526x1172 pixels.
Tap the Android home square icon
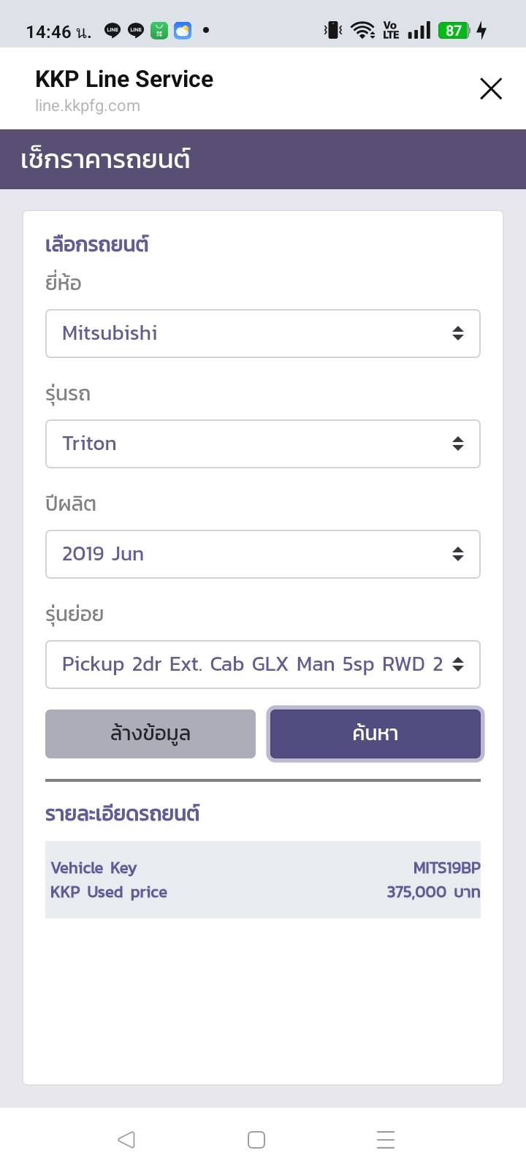pos(256,1139)
